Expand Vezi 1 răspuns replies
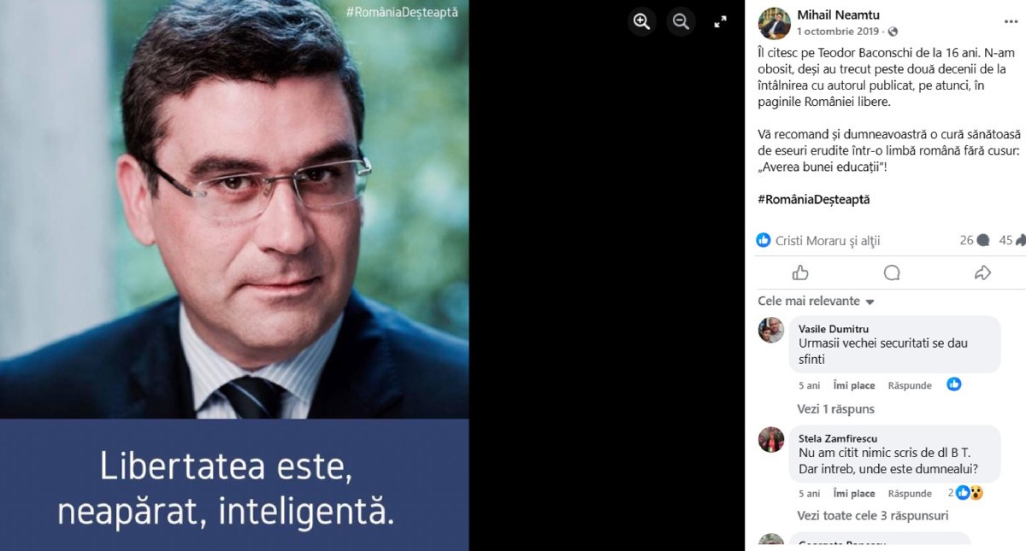 click(x=835, y=409)
